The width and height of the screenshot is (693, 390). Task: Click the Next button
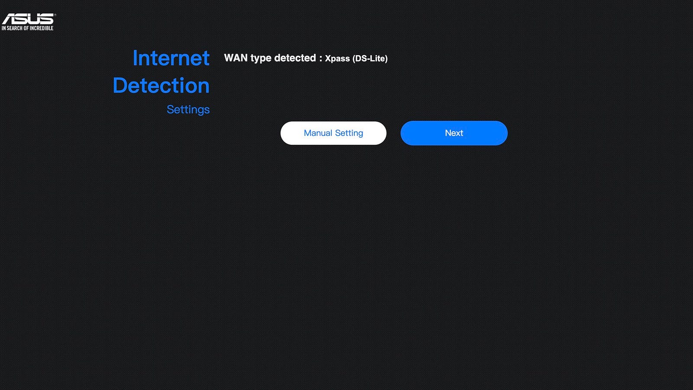(x=454, y=133)
